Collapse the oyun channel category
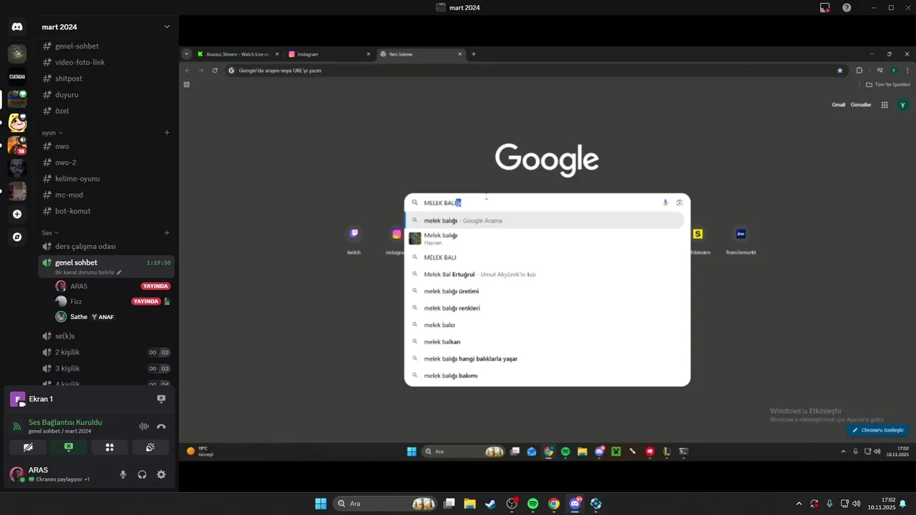 point(52,132)
